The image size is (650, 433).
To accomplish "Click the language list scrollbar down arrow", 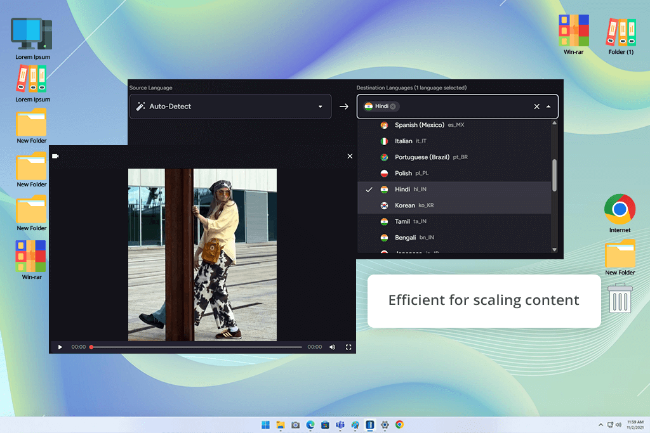I will 554,250.
